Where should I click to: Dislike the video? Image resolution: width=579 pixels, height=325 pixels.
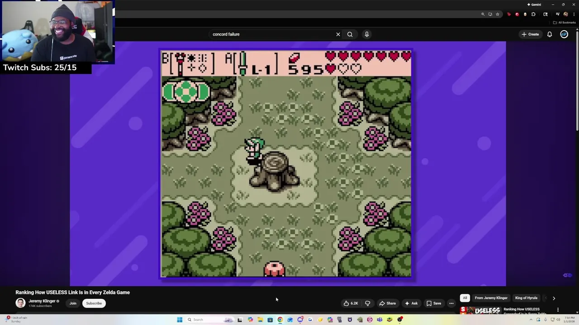[367, 303]
